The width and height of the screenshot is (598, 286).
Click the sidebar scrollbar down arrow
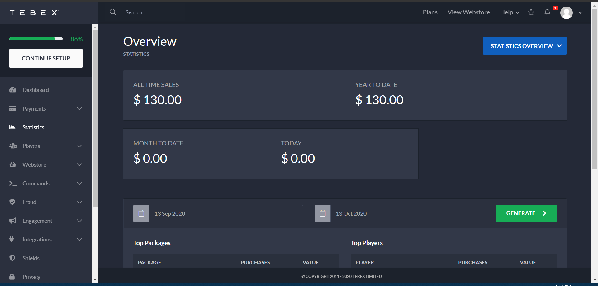click(x=95, y=280)
